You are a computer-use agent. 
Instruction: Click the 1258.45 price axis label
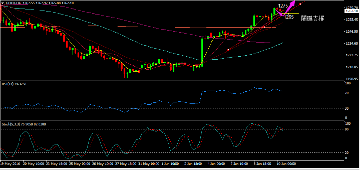tap(352, 20)
